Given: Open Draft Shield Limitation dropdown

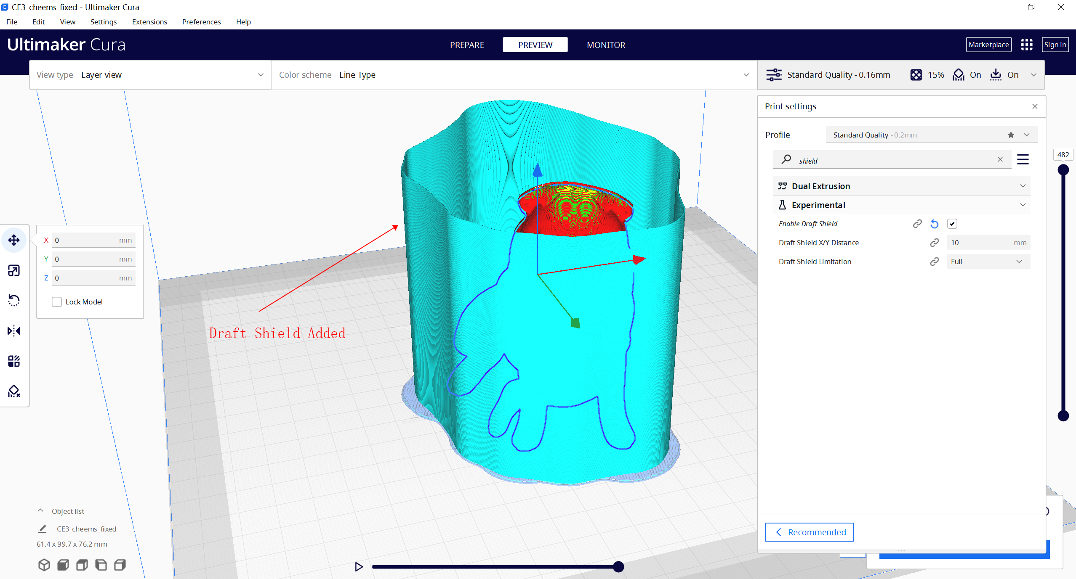Looking at the screenshot, I should (x=988, y=262).
